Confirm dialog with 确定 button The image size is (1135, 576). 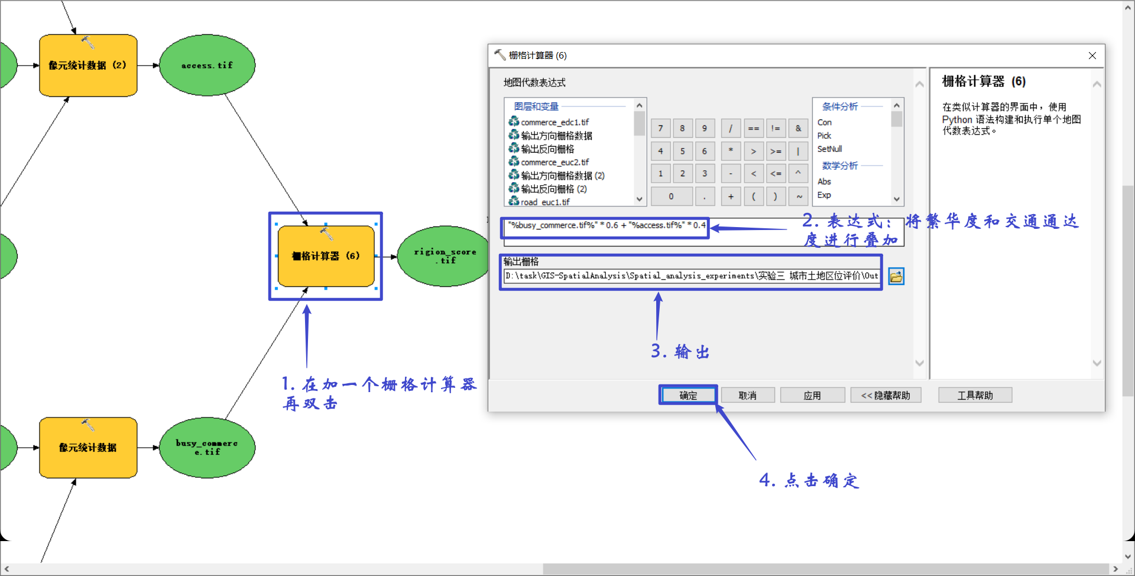pos(688,395)
